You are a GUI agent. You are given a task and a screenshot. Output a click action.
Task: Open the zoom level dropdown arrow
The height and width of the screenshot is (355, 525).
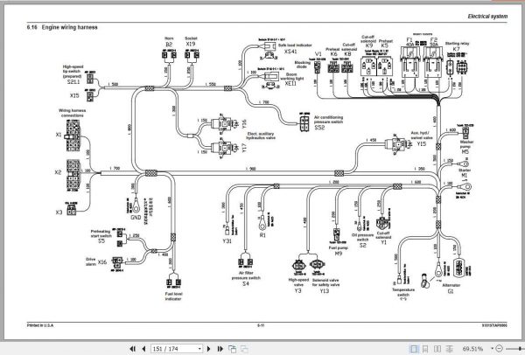click(x=492, y=349)
